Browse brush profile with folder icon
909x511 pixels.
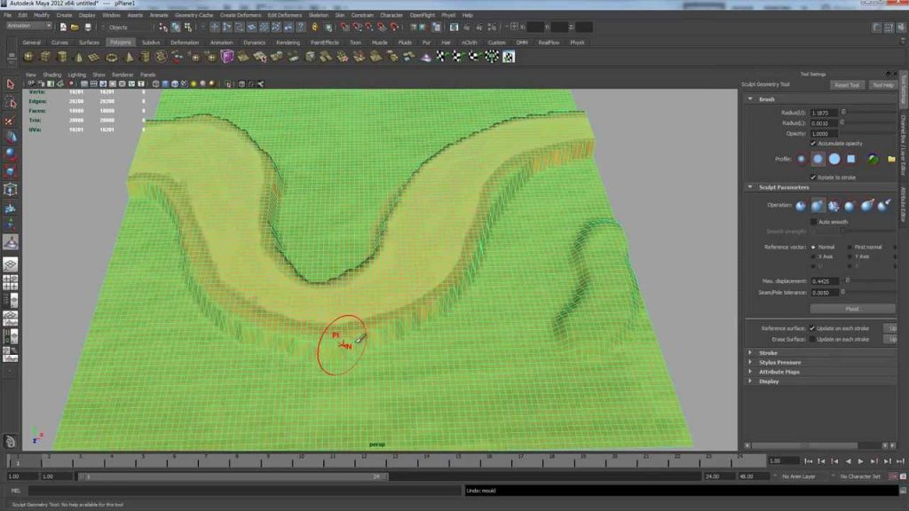point(891,159)
